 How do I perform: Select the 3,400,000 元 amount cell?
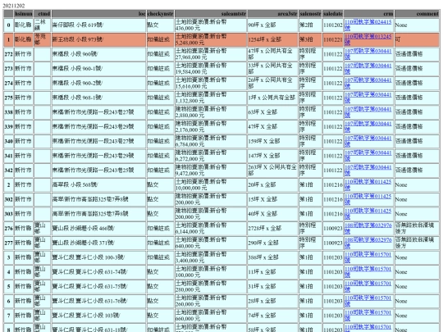211,257
